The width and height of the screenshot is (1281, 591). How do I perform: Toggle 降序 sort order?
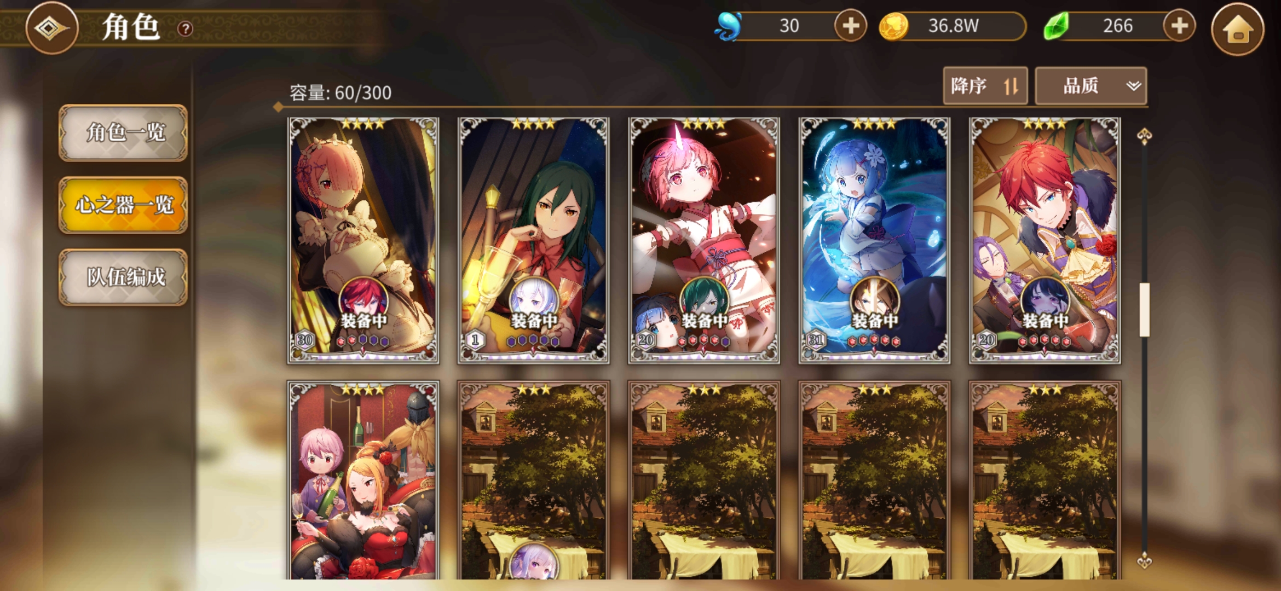(985, 86)
